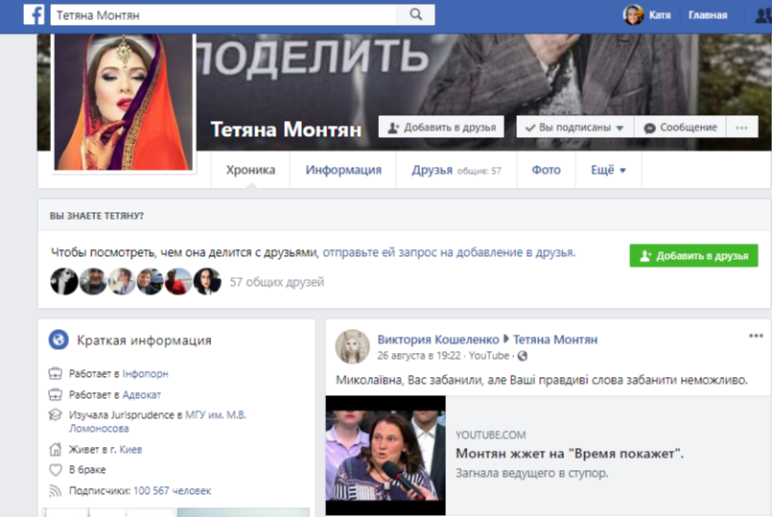Click the globe icon beside Краткая информация
The width and height of the screenshot is (772, 517).
pyautogui.click(x=59, y=340)
